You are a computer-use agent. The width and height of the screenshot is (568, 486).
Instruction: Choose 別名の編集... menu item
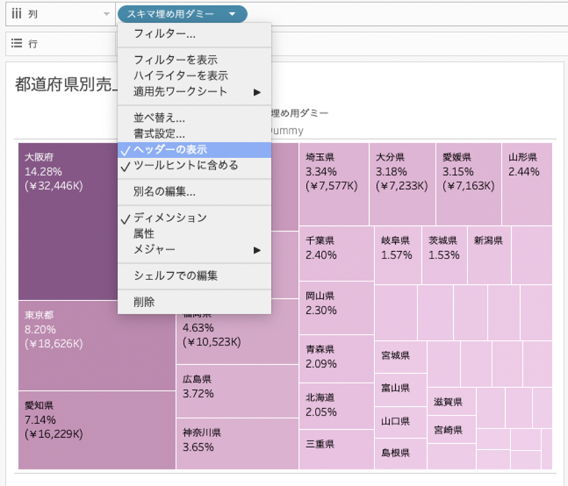tap(195, 191)
